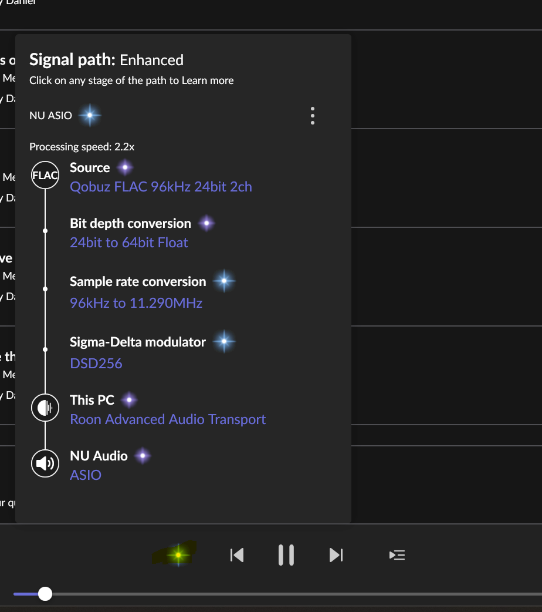Click the star beside NU ASIO

pyautogui.click(x=89, y=116)
